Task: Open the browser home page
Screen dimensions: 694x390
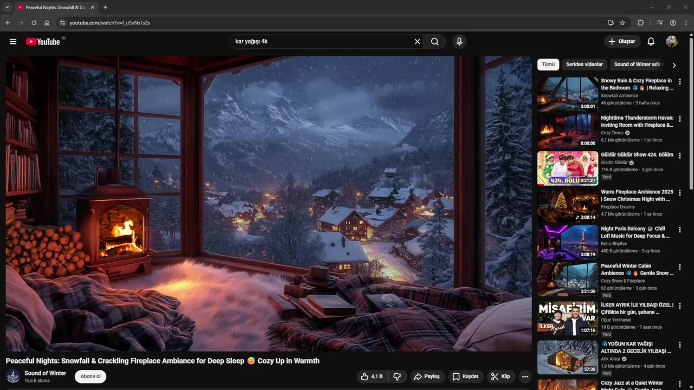Action: [x=47, y=23]
